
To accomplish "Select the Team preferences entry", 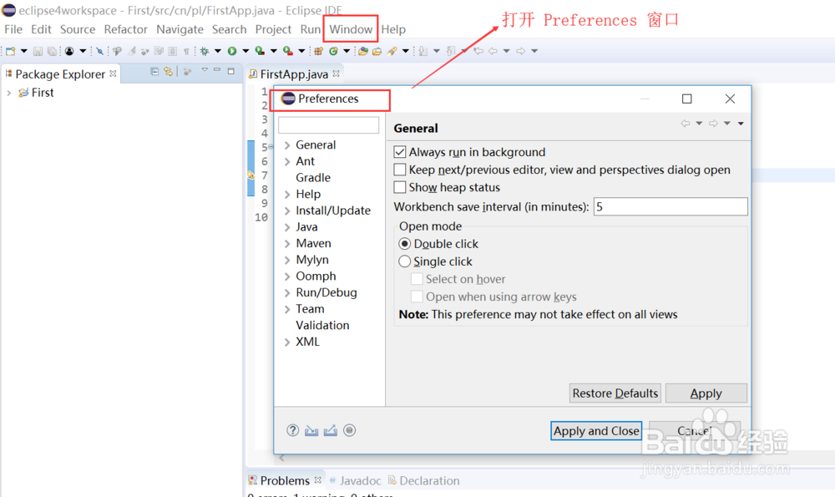I will (310, 310).
